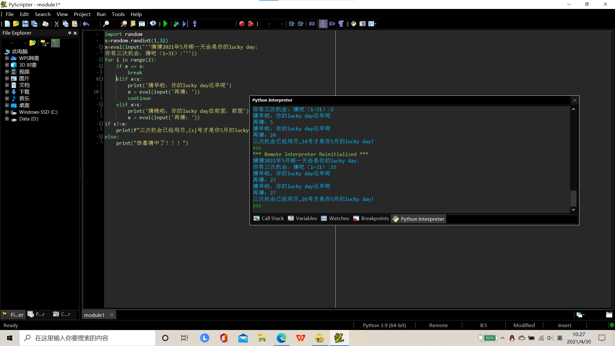Expand the Windows-SSD (C:) tree node
The image size is (615, 346).
(7, 112)
